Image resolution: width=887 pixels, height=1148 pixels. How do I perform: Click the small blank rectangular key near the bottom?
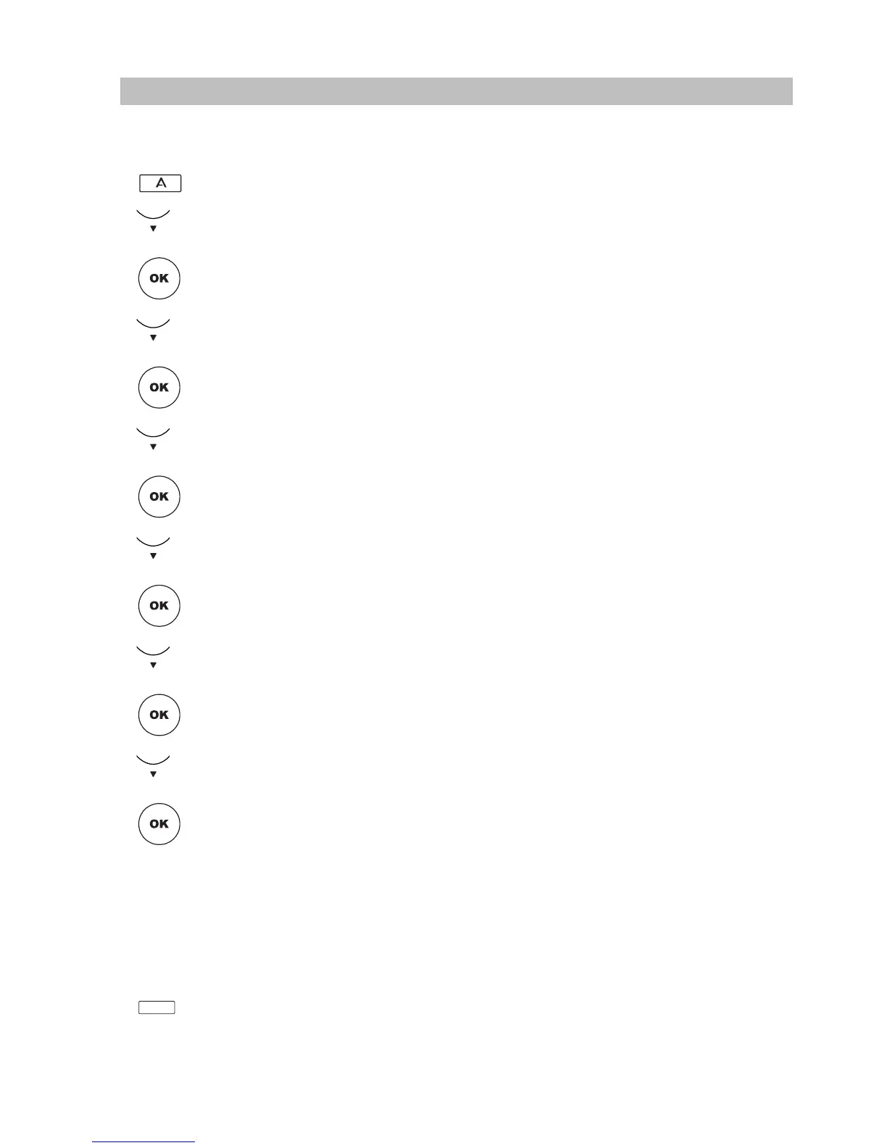point(157,1007)
